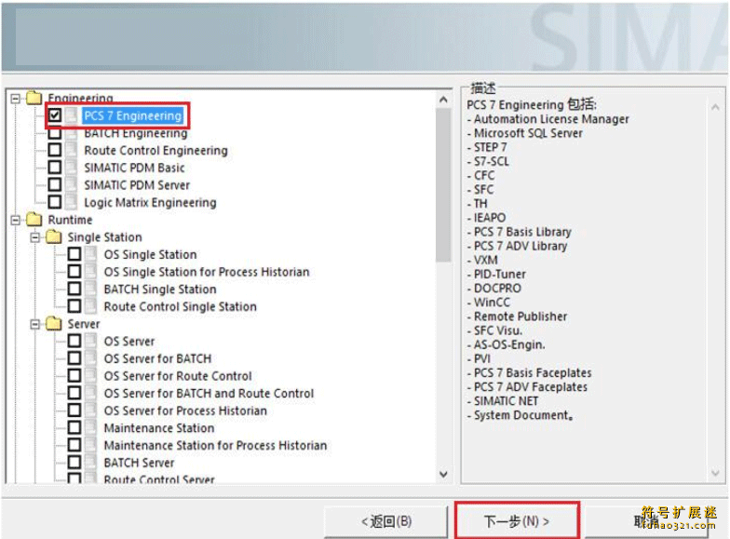Click the document icon beside PCS 7 Engineering
The height and width of the screenshot is (539, 730).
pos(71,115)
